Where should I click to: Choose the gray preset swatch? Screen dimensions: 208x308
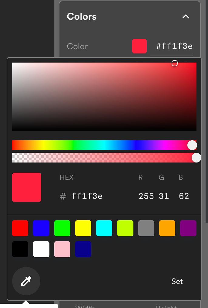pos(146,228)
